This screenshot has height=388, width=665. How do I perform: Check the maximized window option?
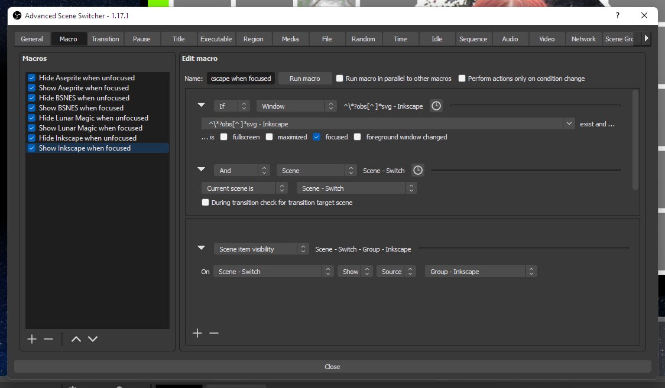269,137
